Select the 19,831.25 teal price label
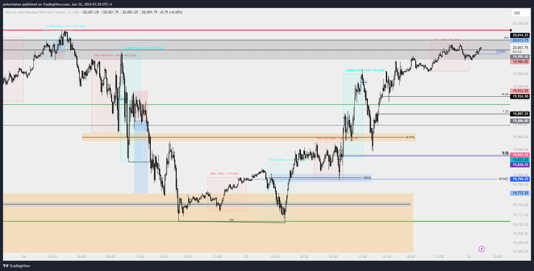 [x=520, y=159]
